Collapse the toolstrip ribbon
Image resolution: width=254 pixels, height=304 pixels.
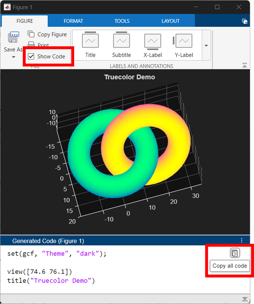pyautogui.click(x=244, y=65)
